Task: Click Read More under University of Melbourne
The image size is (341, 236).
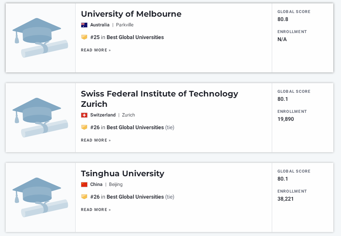Action: pyautogui.click(x=96, y=50)
